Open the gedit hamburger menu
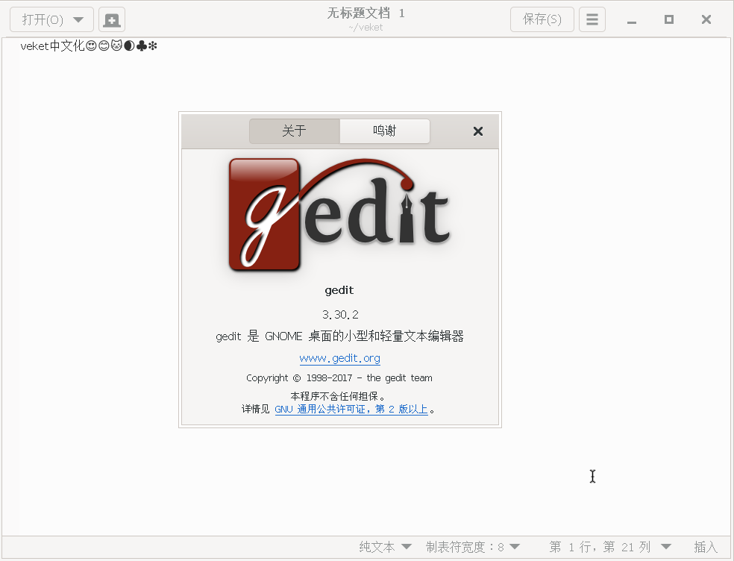 [592, 19]
